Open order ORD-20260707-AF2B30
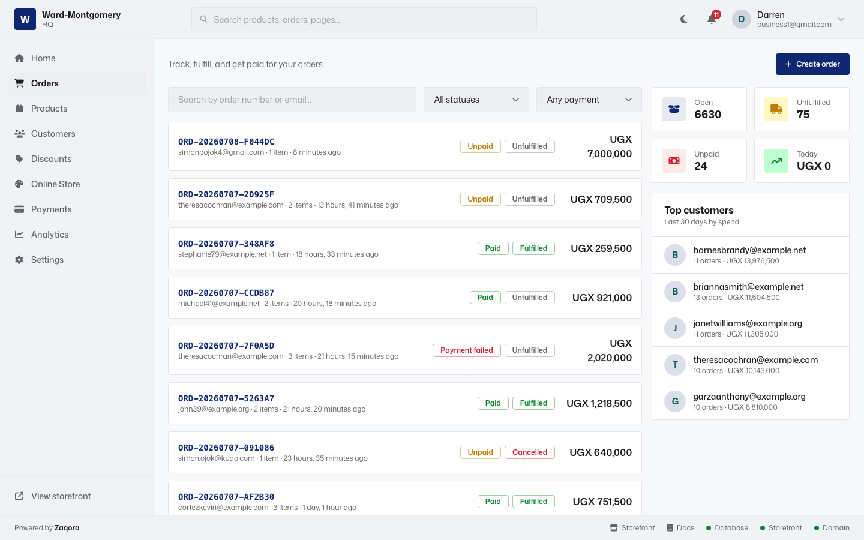The height and width of the screenshot is (540, 864). (226, 497)
